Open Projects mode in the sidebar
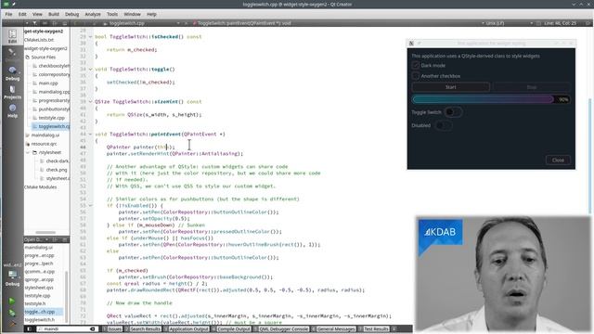Screen dimensions: 594x334 (12, 92)
